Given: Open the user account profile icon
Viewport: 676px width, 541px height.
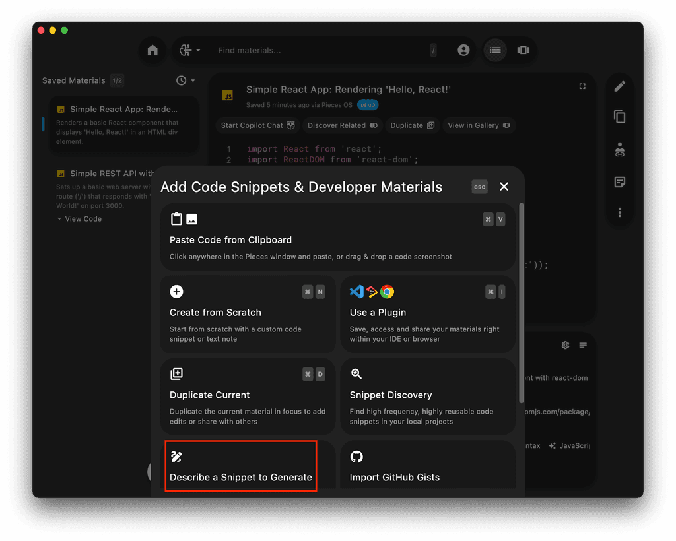Looking at the screenshot, I should pos(463,50).
